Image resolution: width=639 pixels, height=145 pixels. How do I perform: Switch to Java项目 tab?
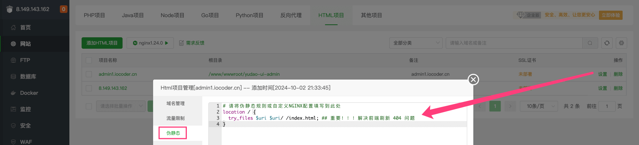[133, 15]
